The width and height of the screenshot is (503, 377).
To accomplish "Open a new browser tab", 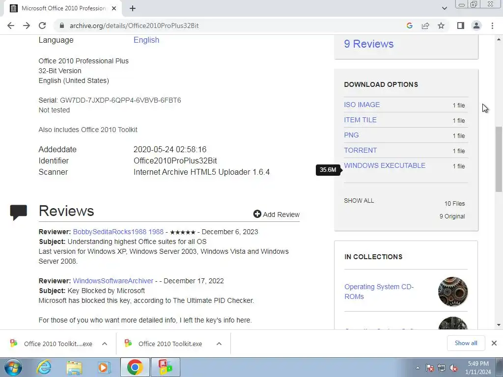I will pos(133,8).
